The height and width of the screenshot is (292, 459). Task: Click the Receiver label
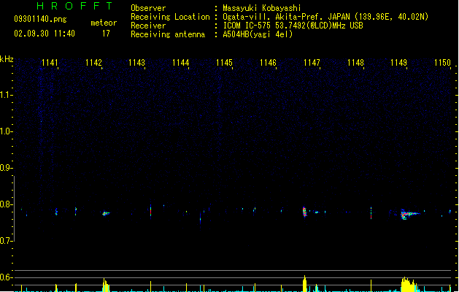pos(148,26)
